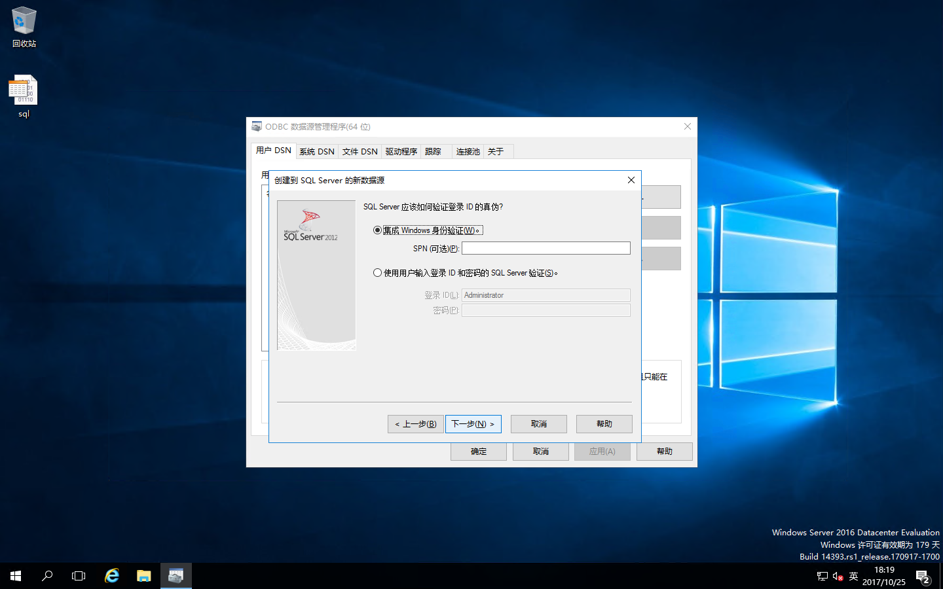Open Task View from taskbar

(79, 576)
